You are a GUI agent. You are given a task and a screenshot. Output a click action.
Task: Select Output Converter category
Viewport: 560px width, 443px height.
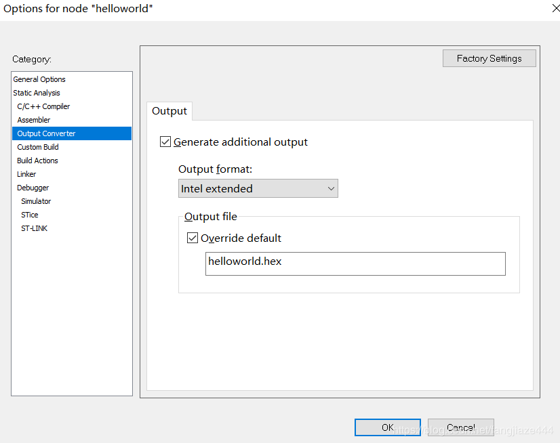[46, 133]
